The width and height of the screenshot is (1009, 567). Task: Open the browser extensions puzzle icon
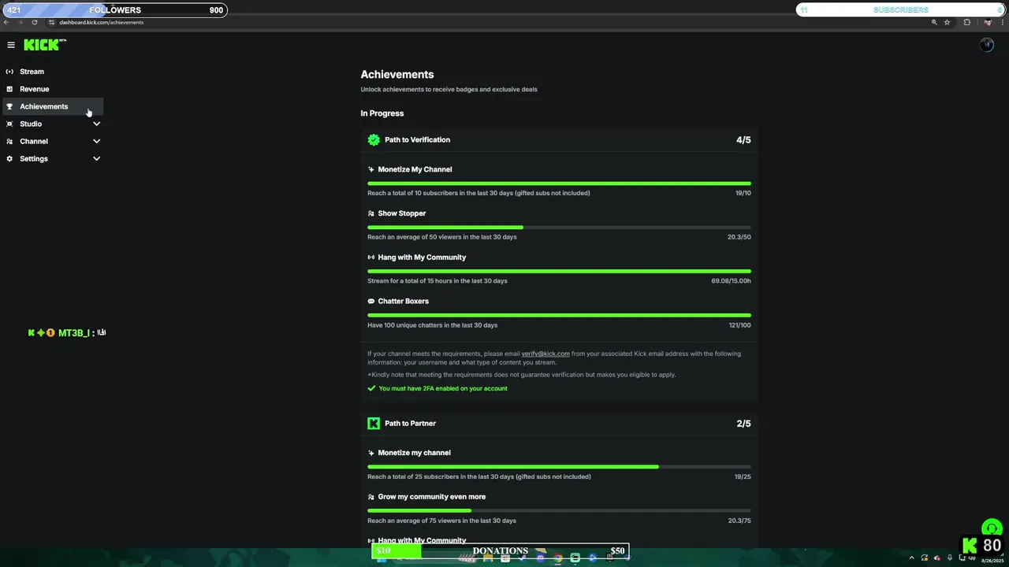click(x=967, y=22)
